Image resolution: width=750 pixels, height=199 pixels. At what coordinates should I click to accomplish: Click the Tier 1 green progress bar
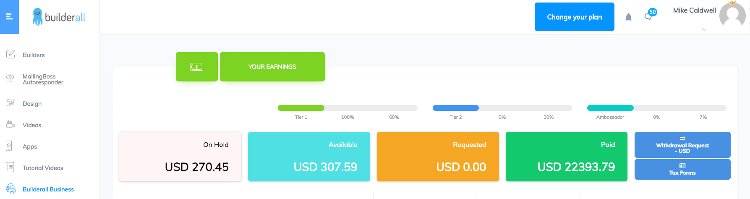coord(301,108)
